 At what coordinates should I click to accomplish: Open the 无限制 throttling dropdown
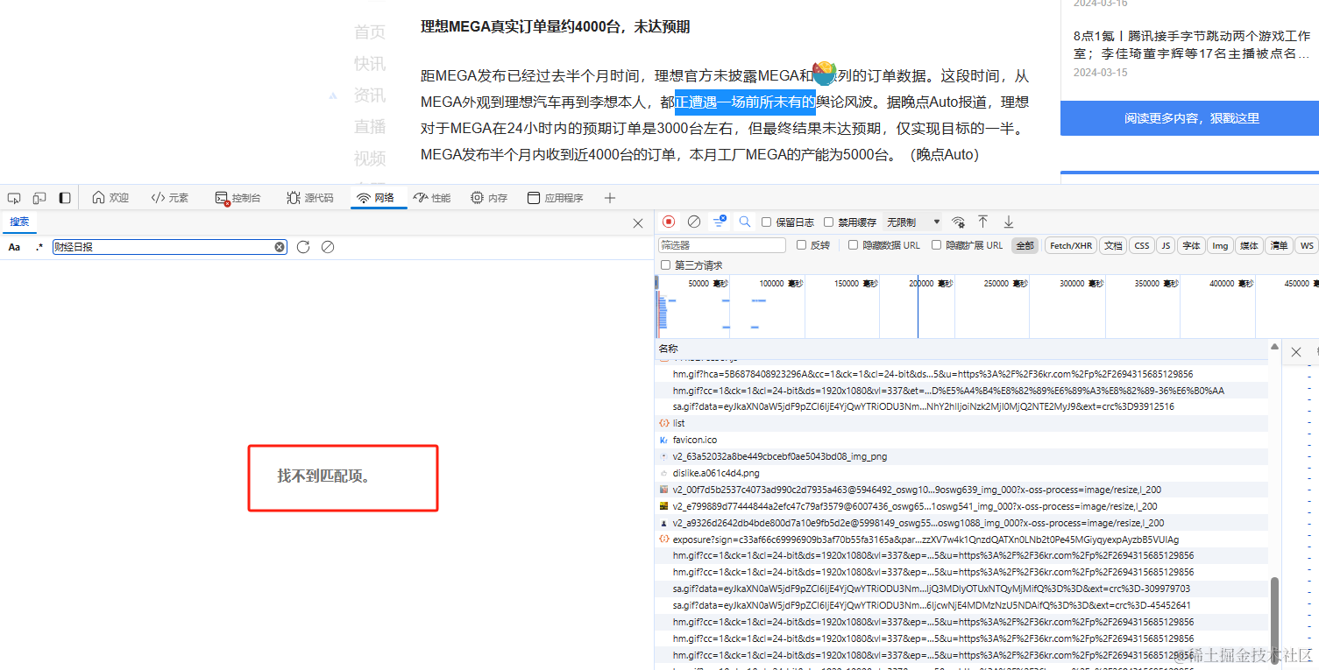click(913, 222)
